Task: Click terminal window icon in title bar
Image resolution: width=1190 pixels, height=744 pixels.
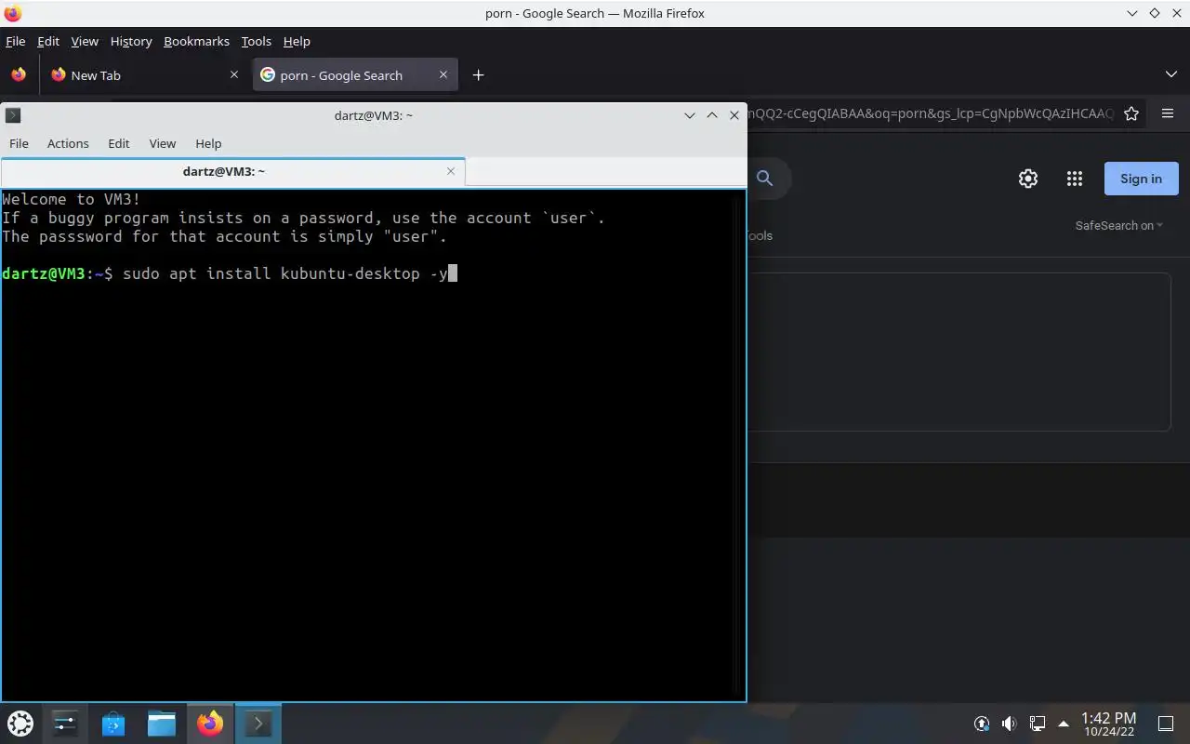Action: click(13, 115)
